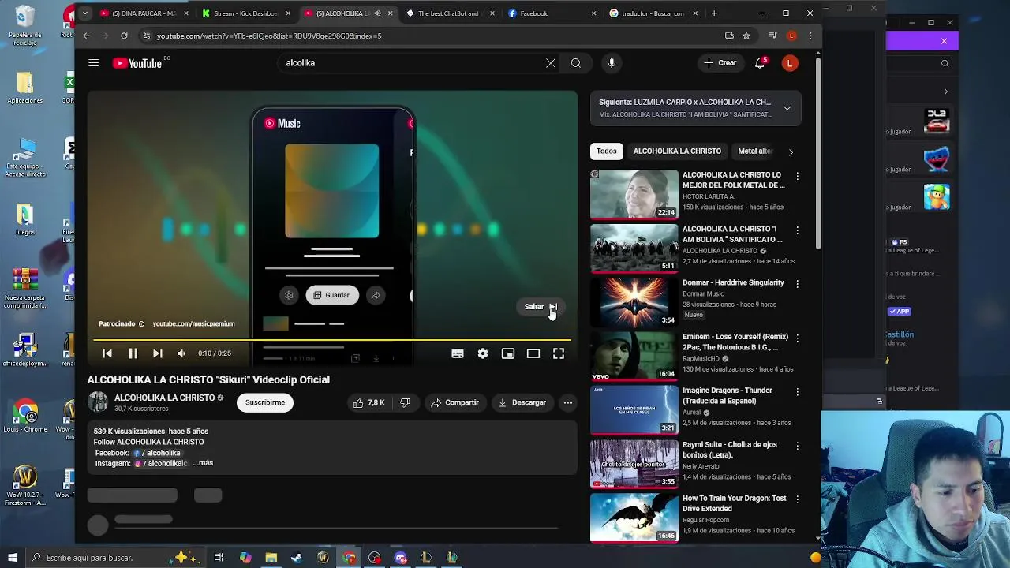Open Donmar - Harddrive Singularity title
The image size is (1010, 568).
coord(733,282)
